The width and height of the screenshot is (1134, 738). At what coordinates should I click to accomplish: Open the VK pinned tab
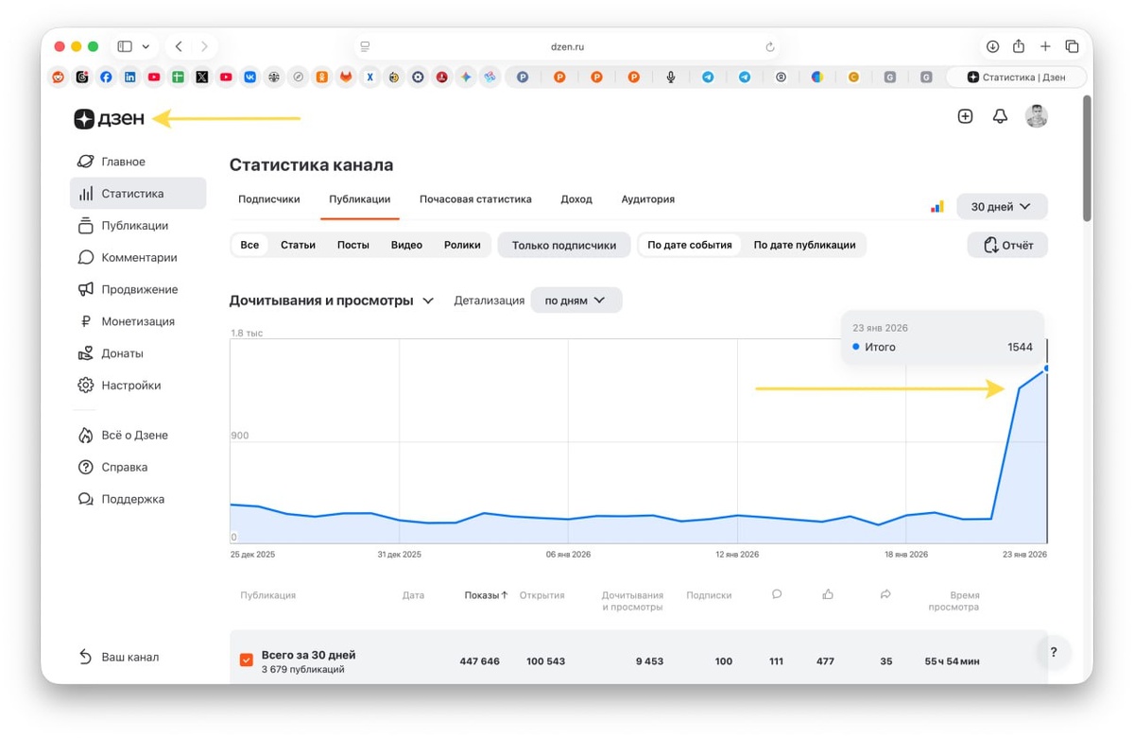(x=249, y=77)
